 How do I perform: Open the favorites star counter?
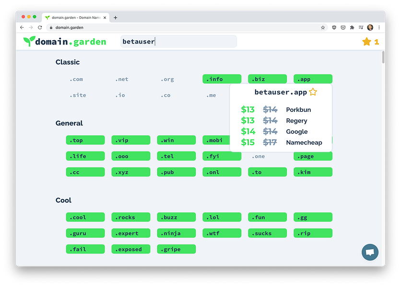pyautogui.click(x=370, y=42)
